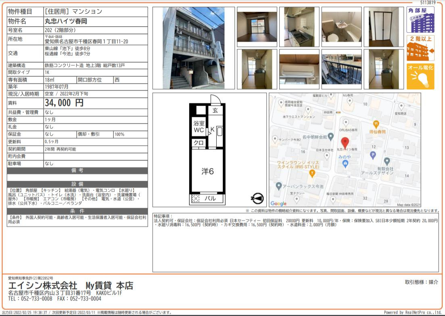Select the 桜通線「今池」徒歩7分 access text
The image size is (445, 316).
pos(67,53)
